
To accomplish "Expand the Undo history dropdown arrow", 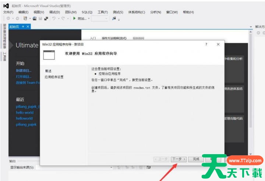I will (59, 18).
